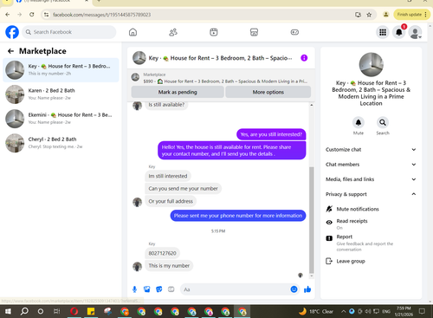Screen dimensions: 433x318
Task: Open the Windows Start menu
Action: tap(8, 311)
